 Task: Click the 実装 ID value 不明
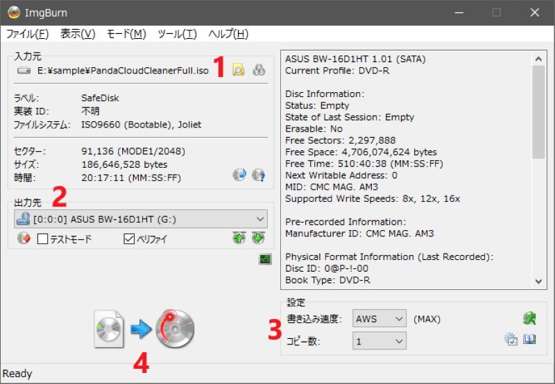pyautogui.click(x=90, y=111)
